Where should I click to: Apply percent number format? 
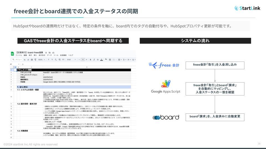[52, 60]
